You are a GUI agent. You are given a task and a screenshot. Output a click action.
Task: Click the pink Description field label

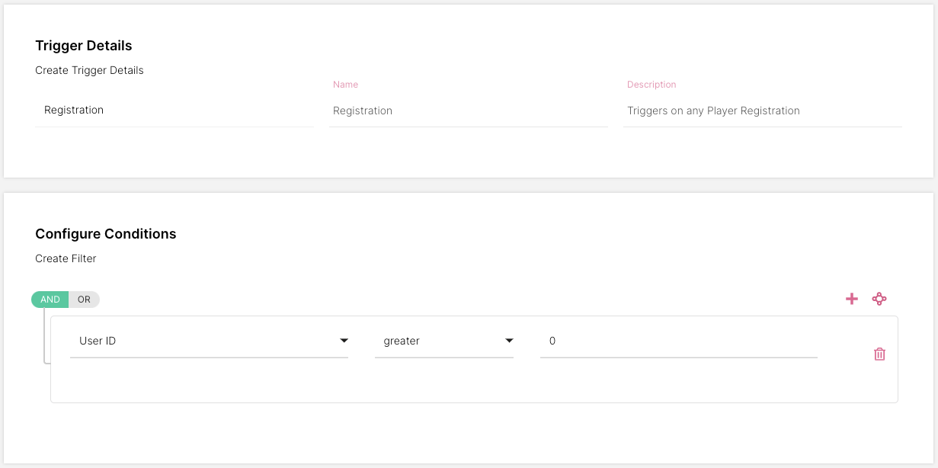[x=651, y=85]
